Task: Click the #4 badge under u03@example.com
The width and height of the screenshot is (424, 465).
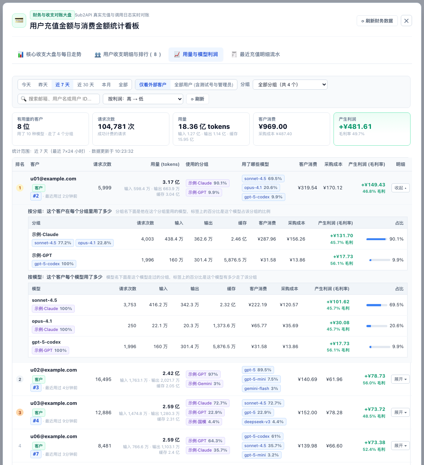Action: (x=36, y=421)
